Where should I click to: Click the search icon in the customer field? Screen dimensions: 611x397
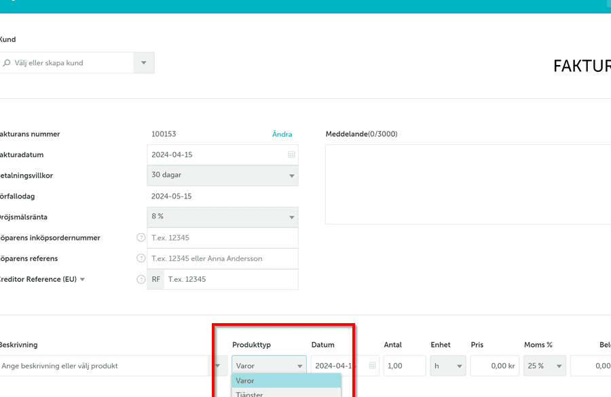click(7, 63)
